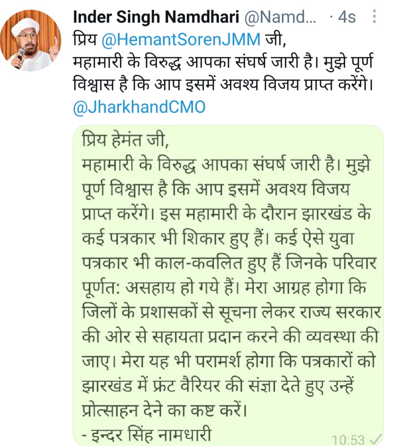Image resolution: width=397 pixels, height=446 pixels.
Task: Open the truncated @Namd... handle
Action: pyautogui.click(x=280, y=17)
